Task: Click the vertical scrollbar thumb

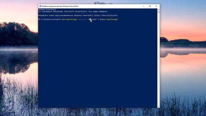Action: [x=158, y=12]
